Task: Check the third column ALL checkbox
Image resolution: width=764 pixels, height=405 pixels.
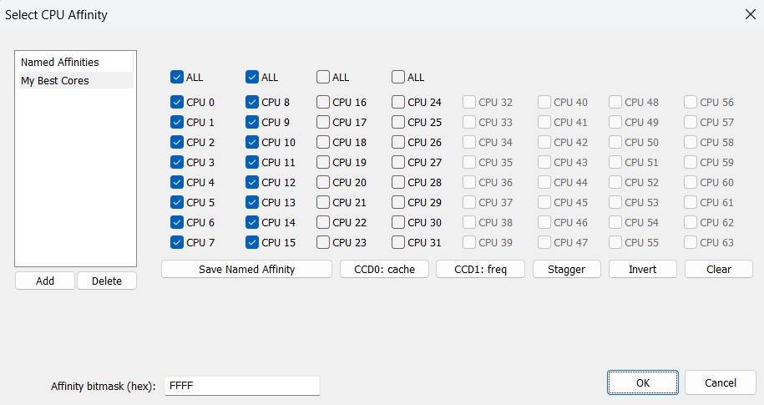Action: (323, 78)
